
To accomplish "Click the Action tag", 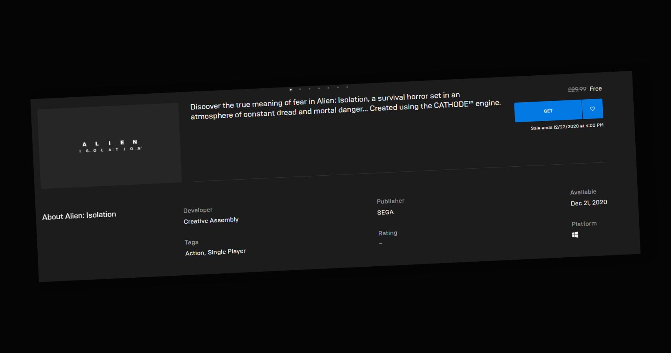I will (195, 253).
